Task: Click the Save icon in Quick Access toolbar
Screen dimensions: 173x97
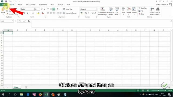Action: (x=6, y=1)
